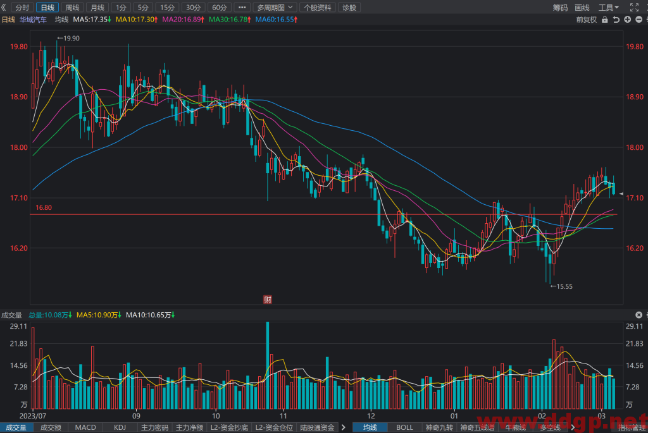This screenshot has height=433, width=648.
Task: Select the 60分 period button
Action: pyautogui.click(x=220, y=8)
